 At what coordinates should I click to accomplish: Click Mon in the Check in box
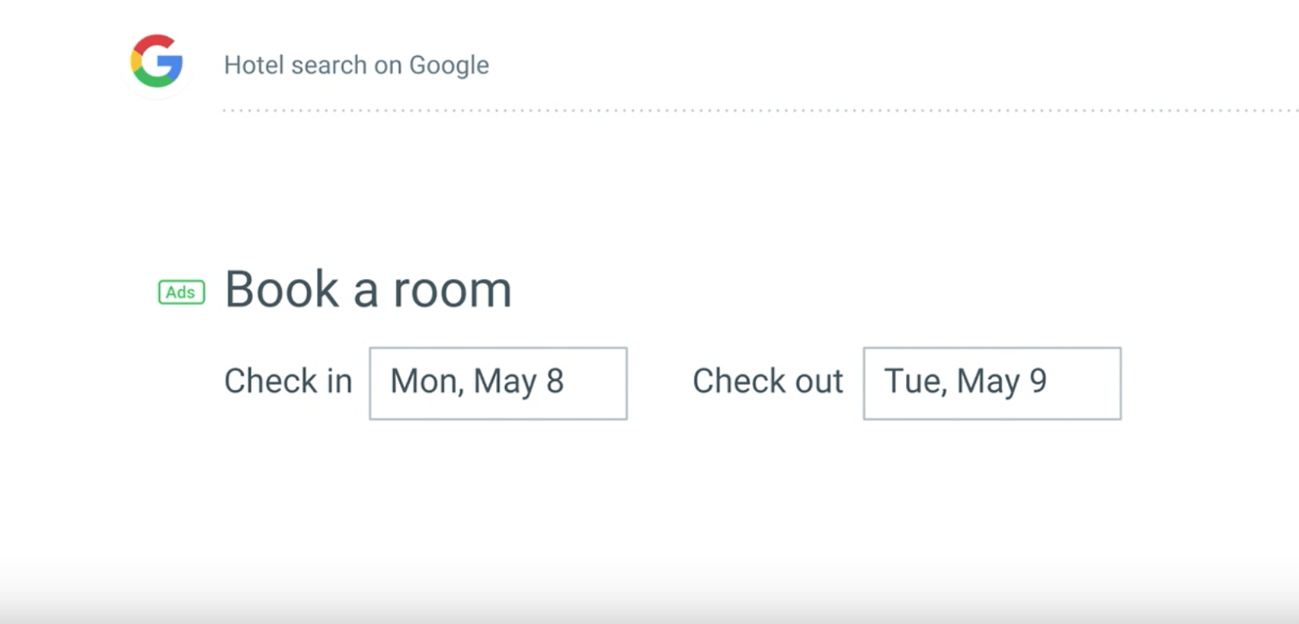(x=424, y=381)
